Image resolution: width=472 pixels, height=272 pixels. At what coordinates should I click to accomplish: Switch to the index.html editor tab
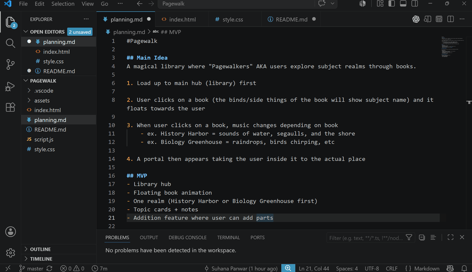[x=182, y=19]
